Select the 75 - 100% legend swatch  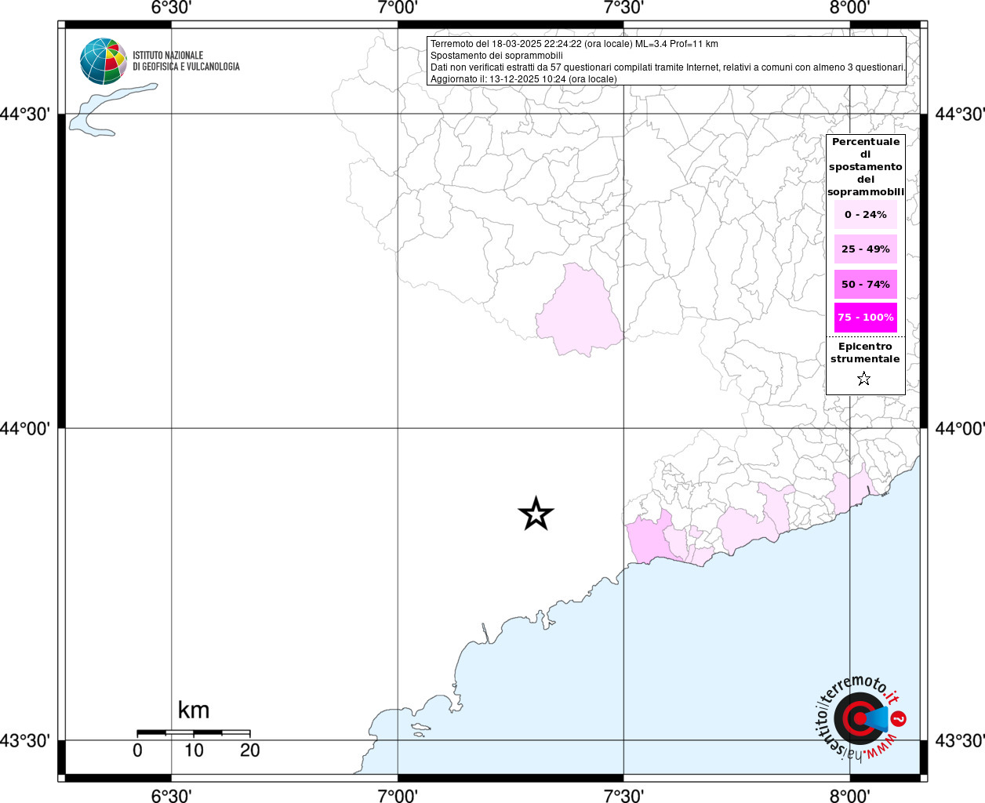[866, 318]
